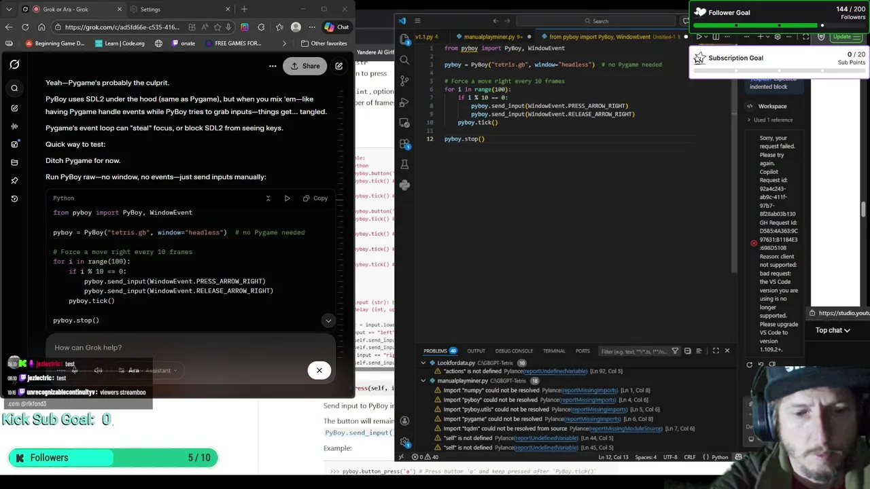Maximize the VS Code panel size
Screen dimensions: 870x489
(x=716, y=351)
